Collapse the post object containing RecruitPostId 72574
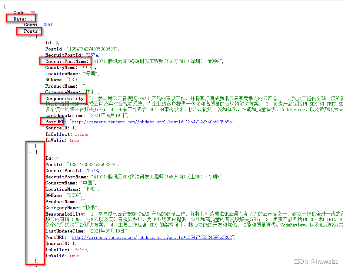Image resolution: width=343 pixels, height=267 pixels. click(30, 37)
